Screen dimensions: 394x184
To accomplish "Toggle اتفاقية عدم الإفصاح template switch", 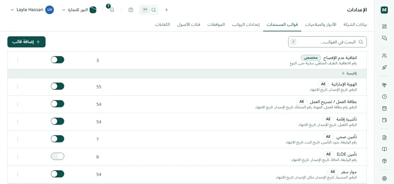I will coord(58,60).
